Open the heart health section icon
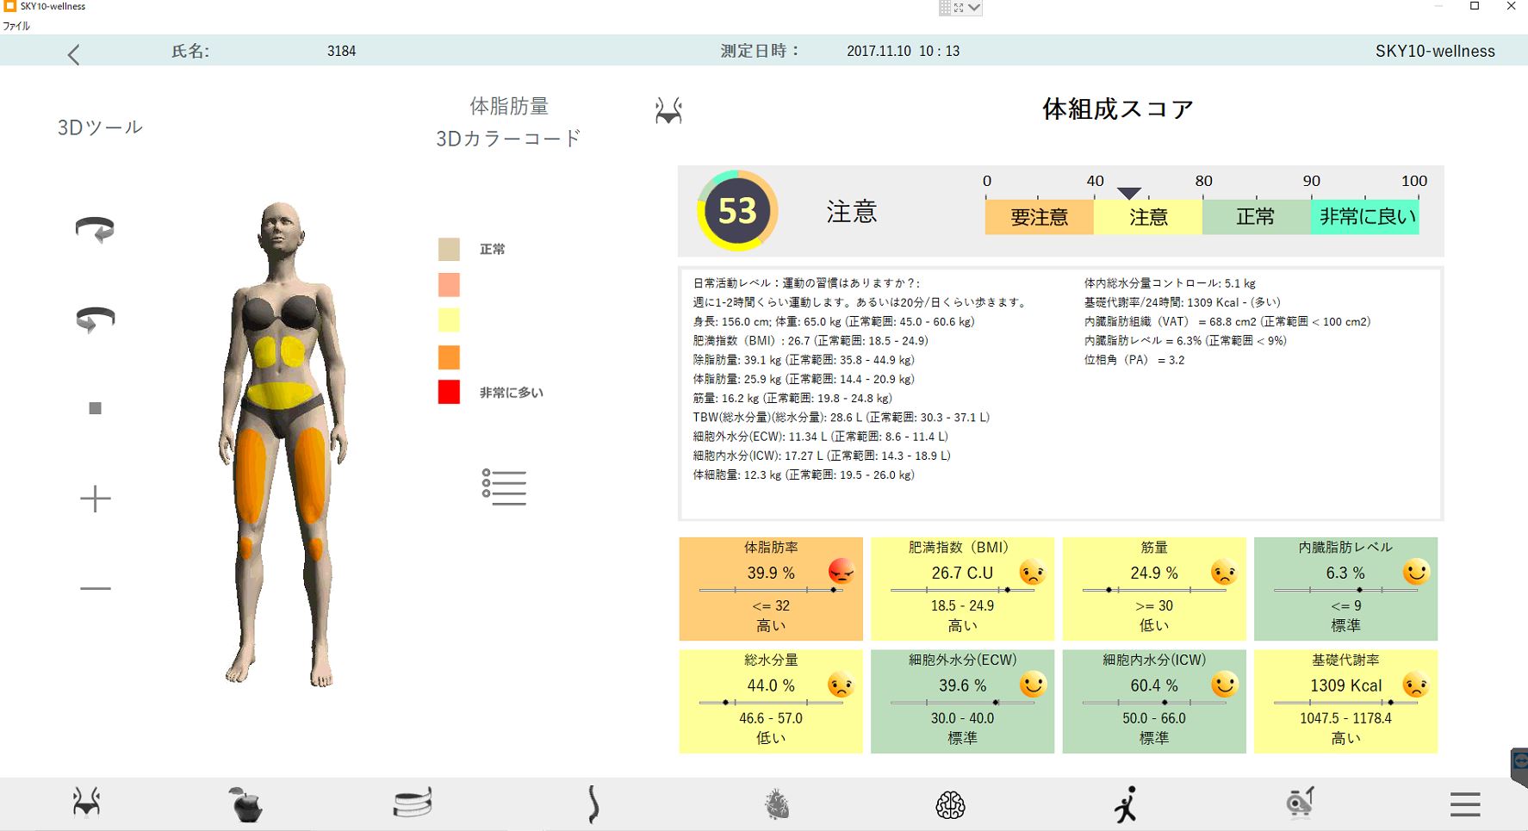This screenshot has width=1528, height=831. tap(778, 803)
